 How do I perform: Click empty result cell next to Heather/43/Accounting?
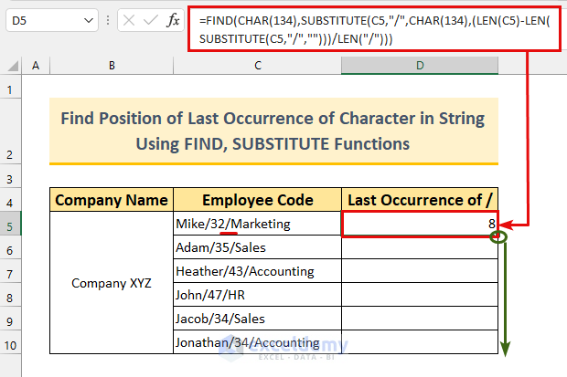pos(420,271)
